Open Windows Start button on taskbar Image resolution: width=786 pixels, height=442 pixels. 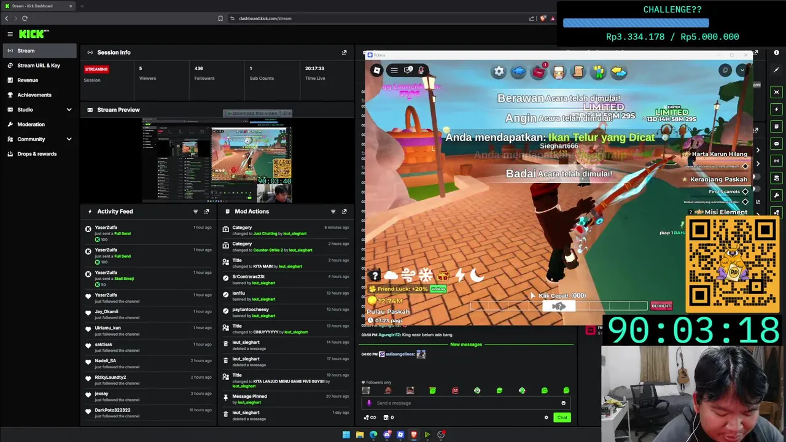[346, 435]
